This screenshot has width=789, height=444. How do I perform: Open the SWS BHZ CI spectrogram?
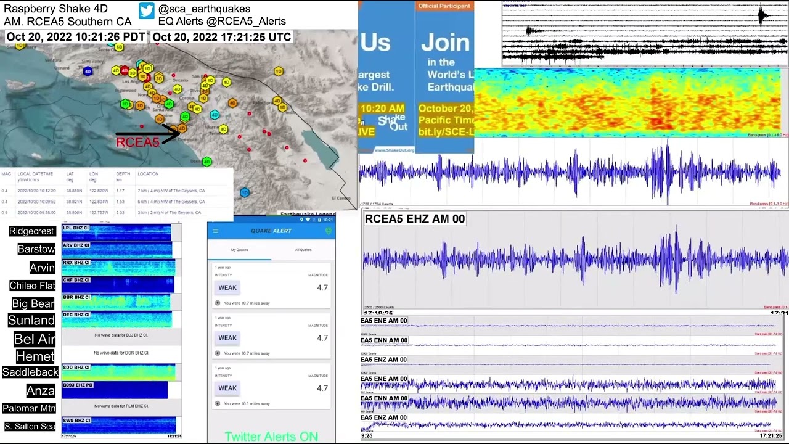(x=118, y=425)
